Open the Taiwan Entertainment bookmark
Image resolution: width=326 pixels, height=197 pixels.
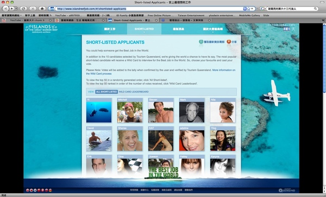[191, 15]
